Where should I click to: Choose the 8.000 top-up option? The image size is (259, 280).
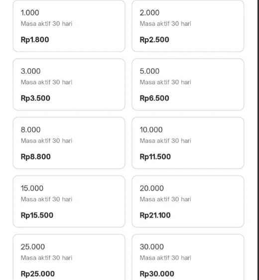click(69, 143)
